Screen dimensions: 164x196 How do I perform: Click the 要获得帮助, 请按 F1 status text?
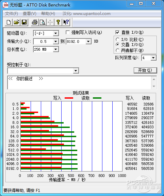click(x=22, y=191)
